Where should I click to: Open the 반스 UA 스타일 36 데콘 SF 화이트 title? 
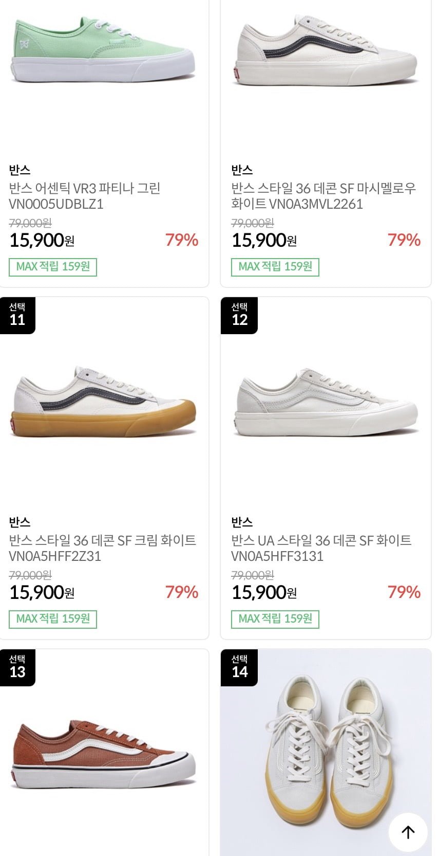(x=321, y=548)
